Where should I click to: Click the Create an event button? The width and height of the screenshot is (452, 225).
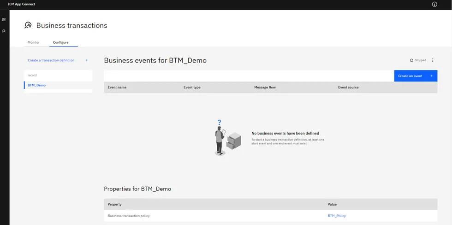click(416, 76)
